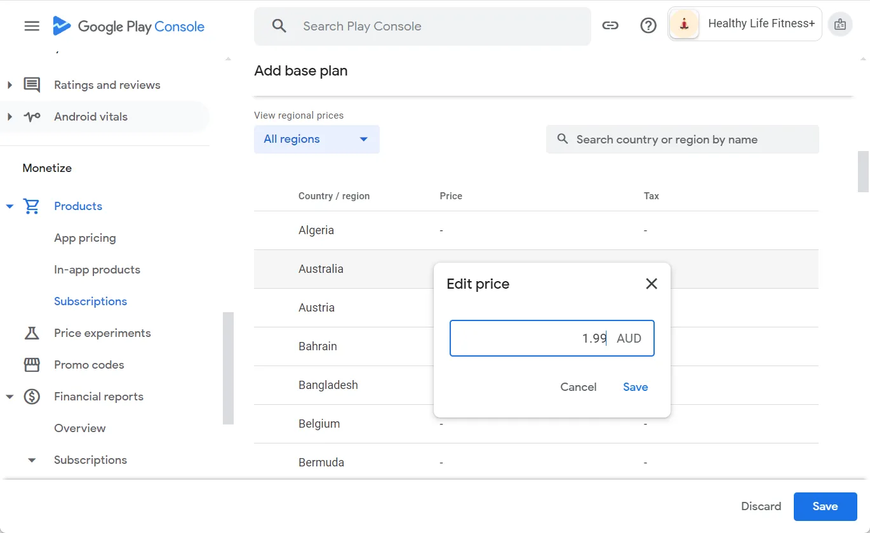870x533 pixels.
Task: Save the edited Australia price
Action: tap(635, 386)
